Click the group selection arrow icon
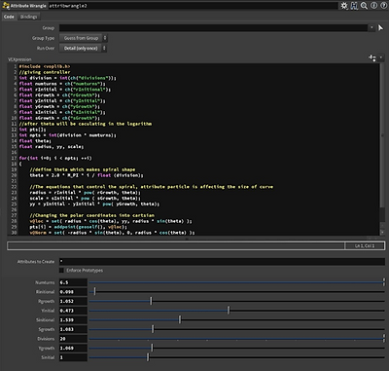The height and width of the screenshot is (371, 389). click(x=381, y=28)
